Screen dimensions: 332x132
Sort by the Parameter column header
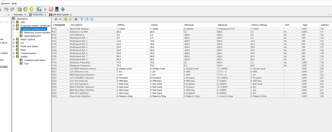(x=60, y=25)
